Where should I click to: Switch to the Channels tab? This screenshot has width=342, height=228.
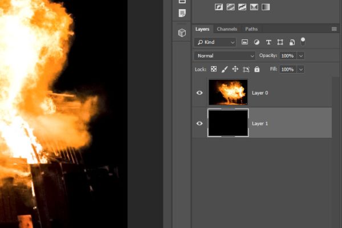(x=227, y=29)
